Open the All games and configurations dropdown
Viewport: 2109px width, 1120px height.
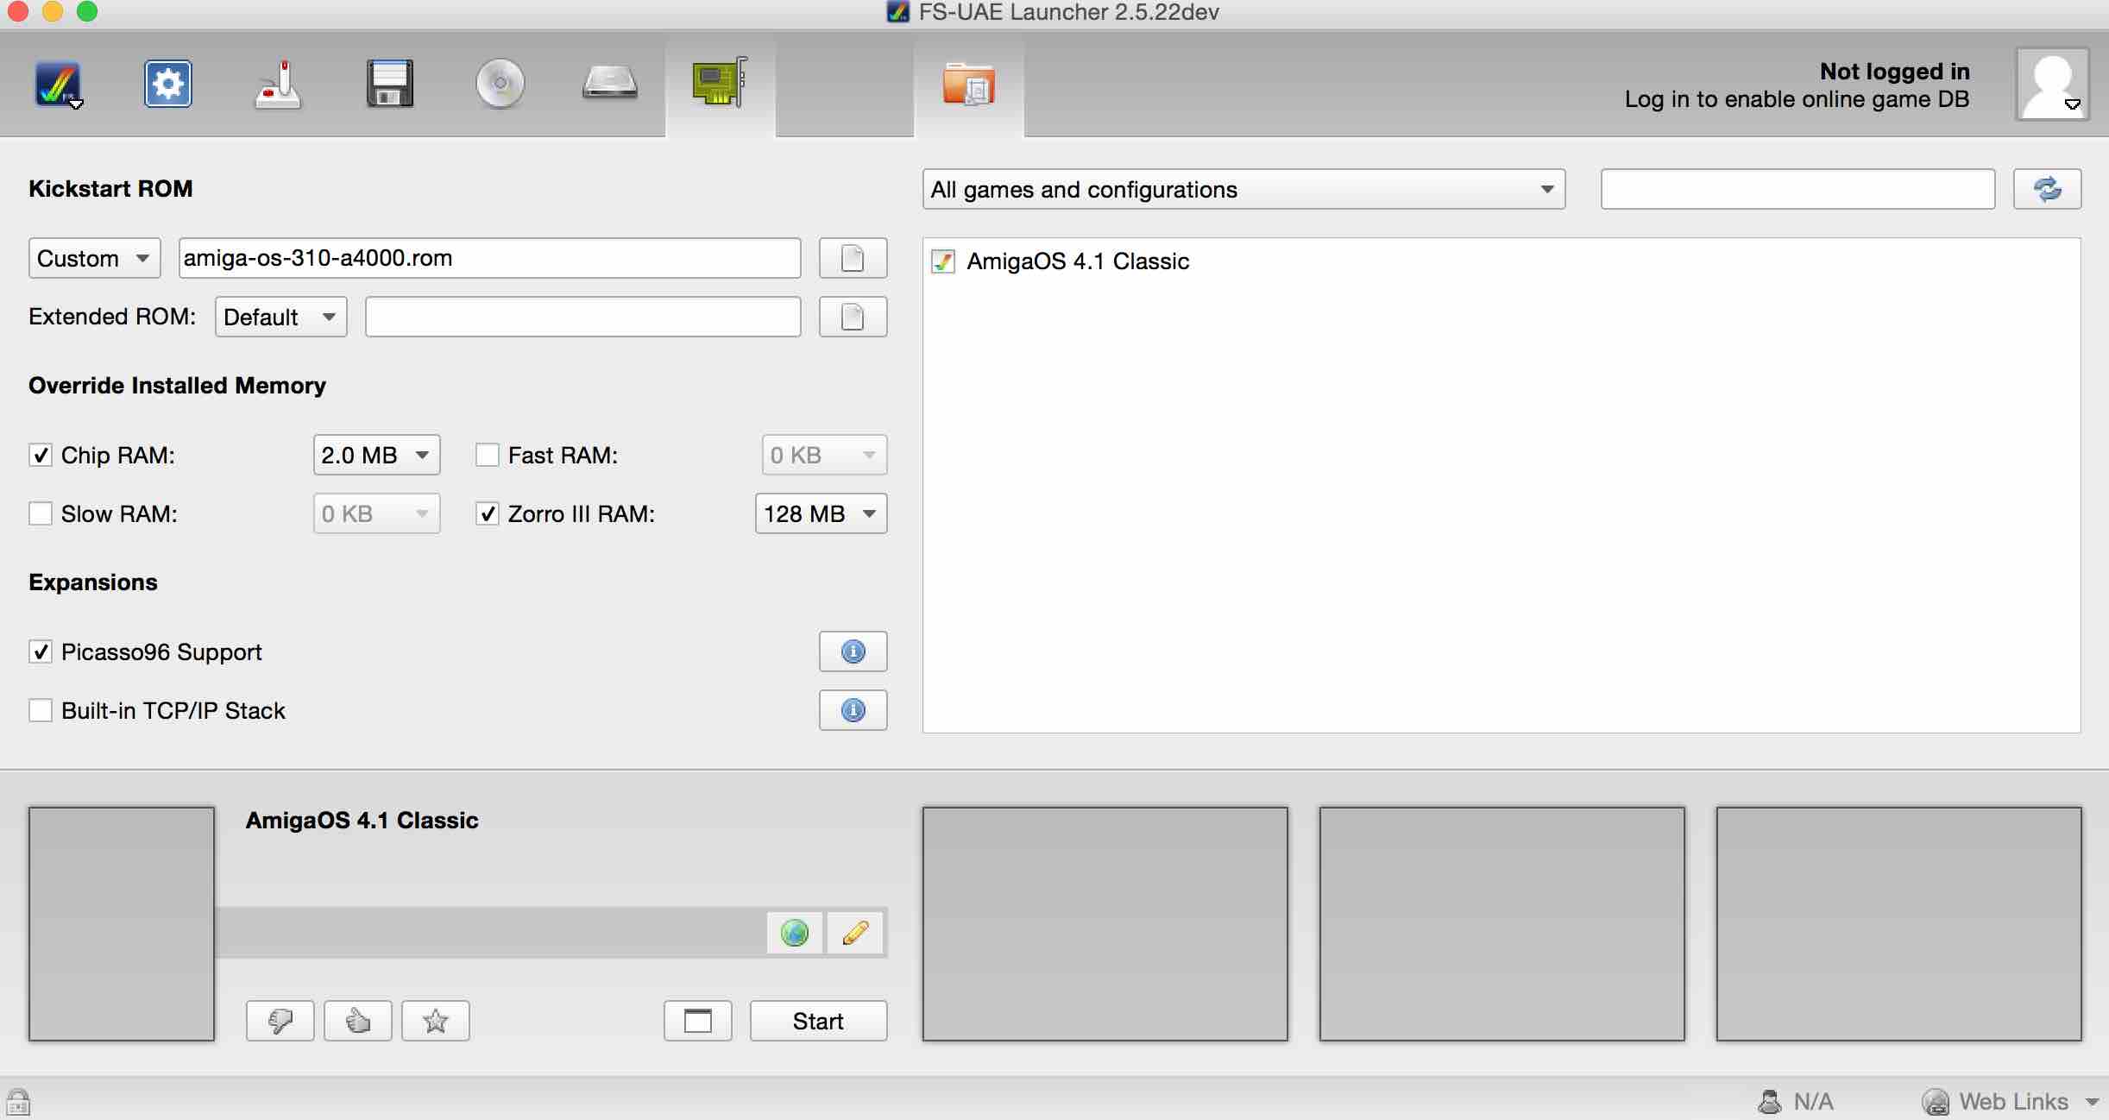[x=1243, y=189]
